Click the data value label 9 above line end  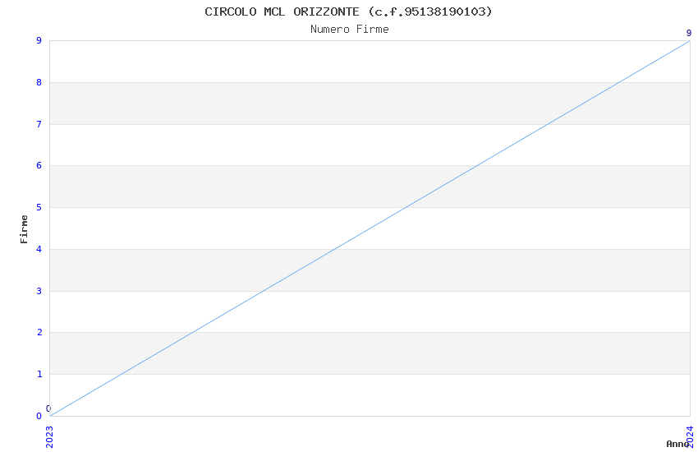pyautogui.click(x=689, y=33)
